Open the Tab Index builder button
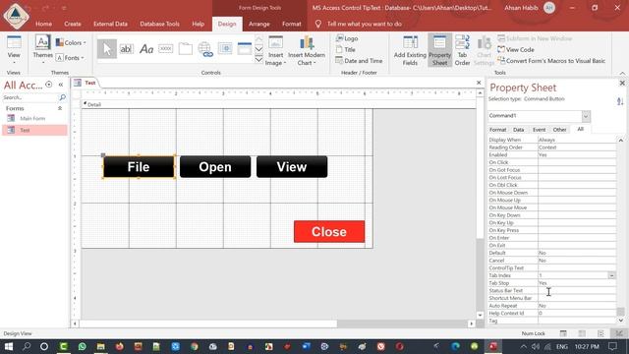Image resolution: width=629 pixels, height=354 pixels. pos(611,275)
